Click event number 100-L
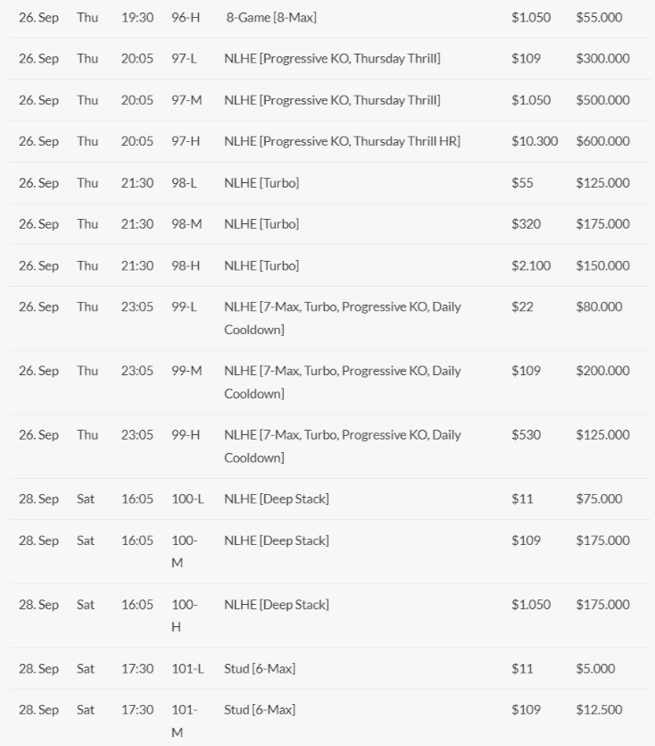This screenshot has height=746, width=655. 187,499
